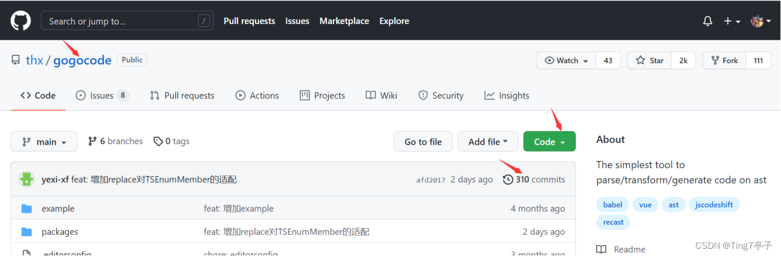Viewport: 781px width, 256px height.
Task: Click the Public visibility badge
Action: click(132, 60)
